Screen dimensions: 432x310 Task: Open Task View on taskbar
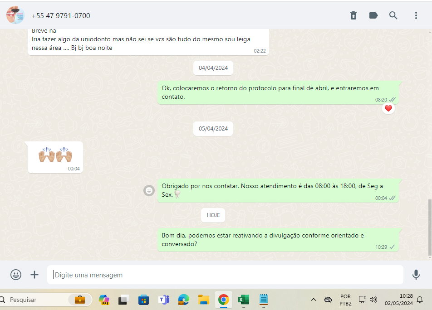(124, 300)
